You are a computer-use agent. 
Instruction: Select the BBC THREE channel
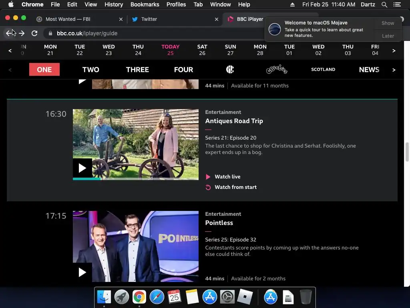137,69
